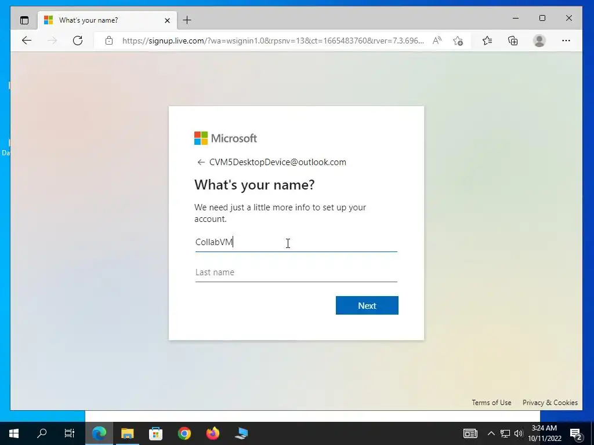Image resolution: width=594 pixels, height=445 pixels.
Task: Open Edge Settings and more menu
Action: point(566,41)
